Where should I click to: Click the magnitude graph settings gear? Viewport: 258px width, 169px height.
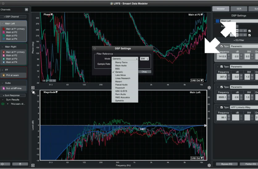tap(209, 165)
